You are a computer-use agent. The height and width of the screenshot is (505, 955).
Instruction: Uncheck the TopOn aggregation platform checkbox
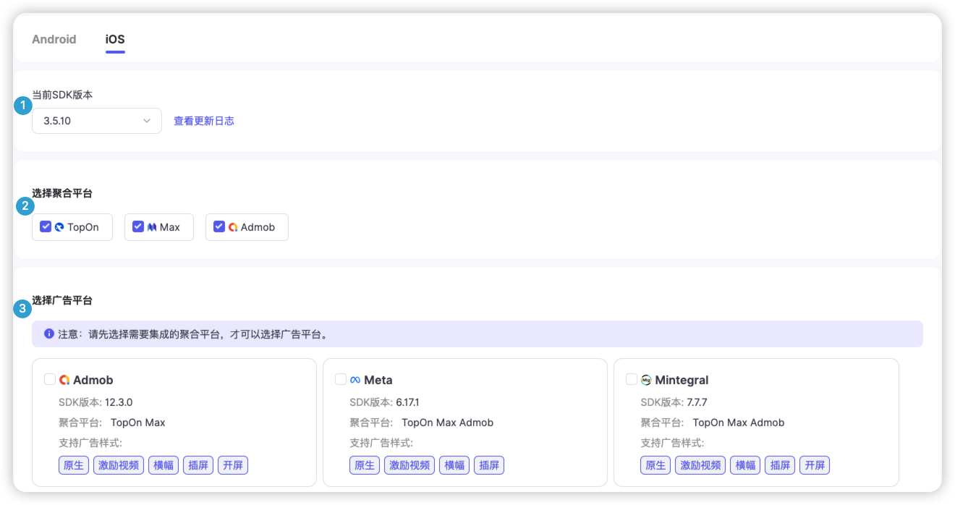46,226
